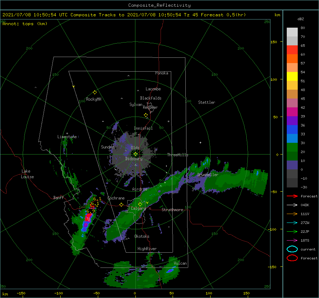
Task: Click the asterisk marker above Limestone
Action: coord(67,134)
